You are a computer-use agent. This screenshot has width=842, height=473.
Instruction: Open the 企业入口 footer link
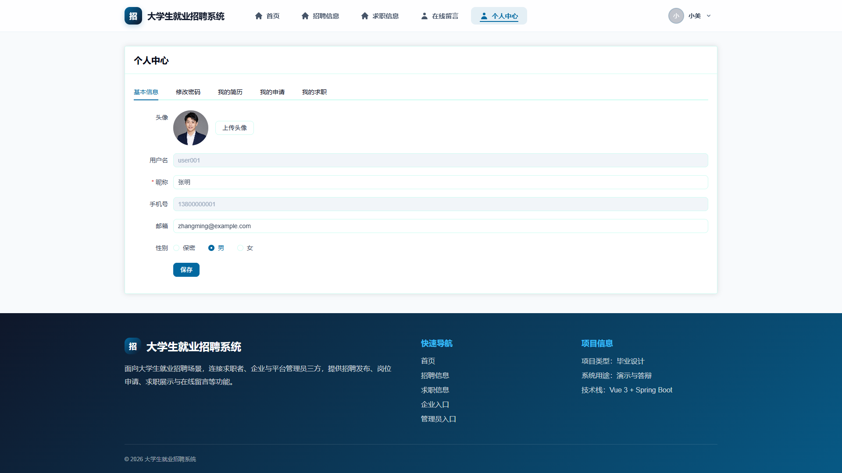tap(435, 404)
